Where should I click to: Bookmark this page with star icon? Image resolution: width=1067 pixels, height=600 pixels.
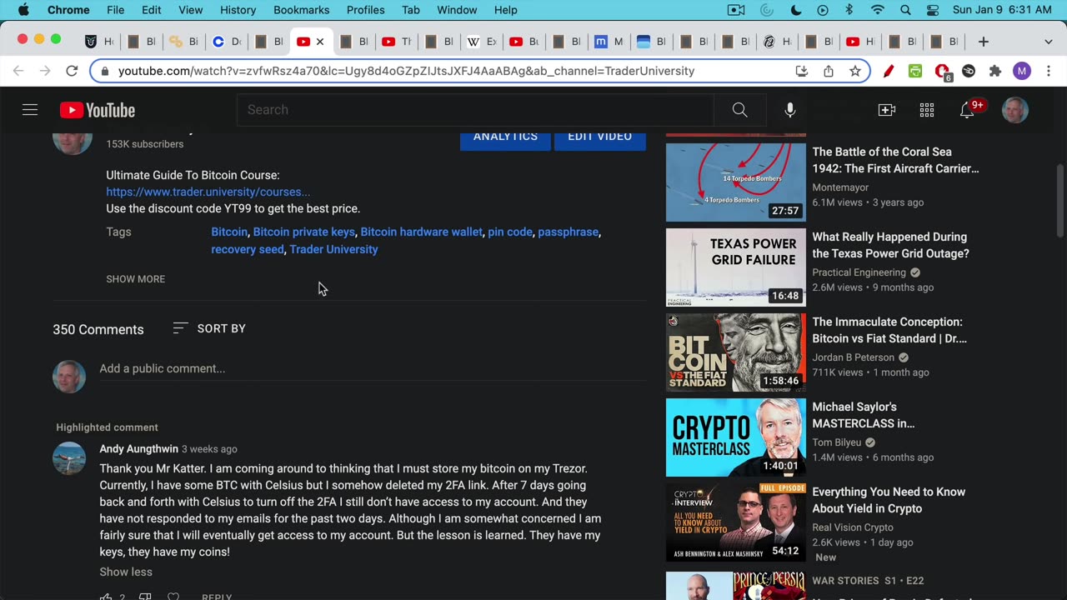(854, 71)
